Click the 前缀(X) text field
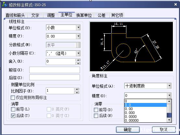This screenshot has height=135, width=180. coord(55,70)
